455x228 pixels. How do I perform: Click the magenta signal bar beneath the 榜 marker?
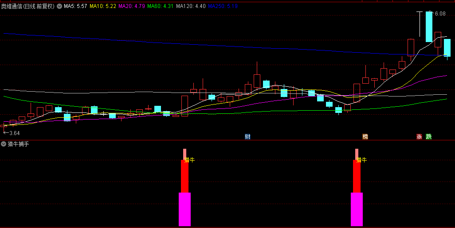tap(357, 209)
